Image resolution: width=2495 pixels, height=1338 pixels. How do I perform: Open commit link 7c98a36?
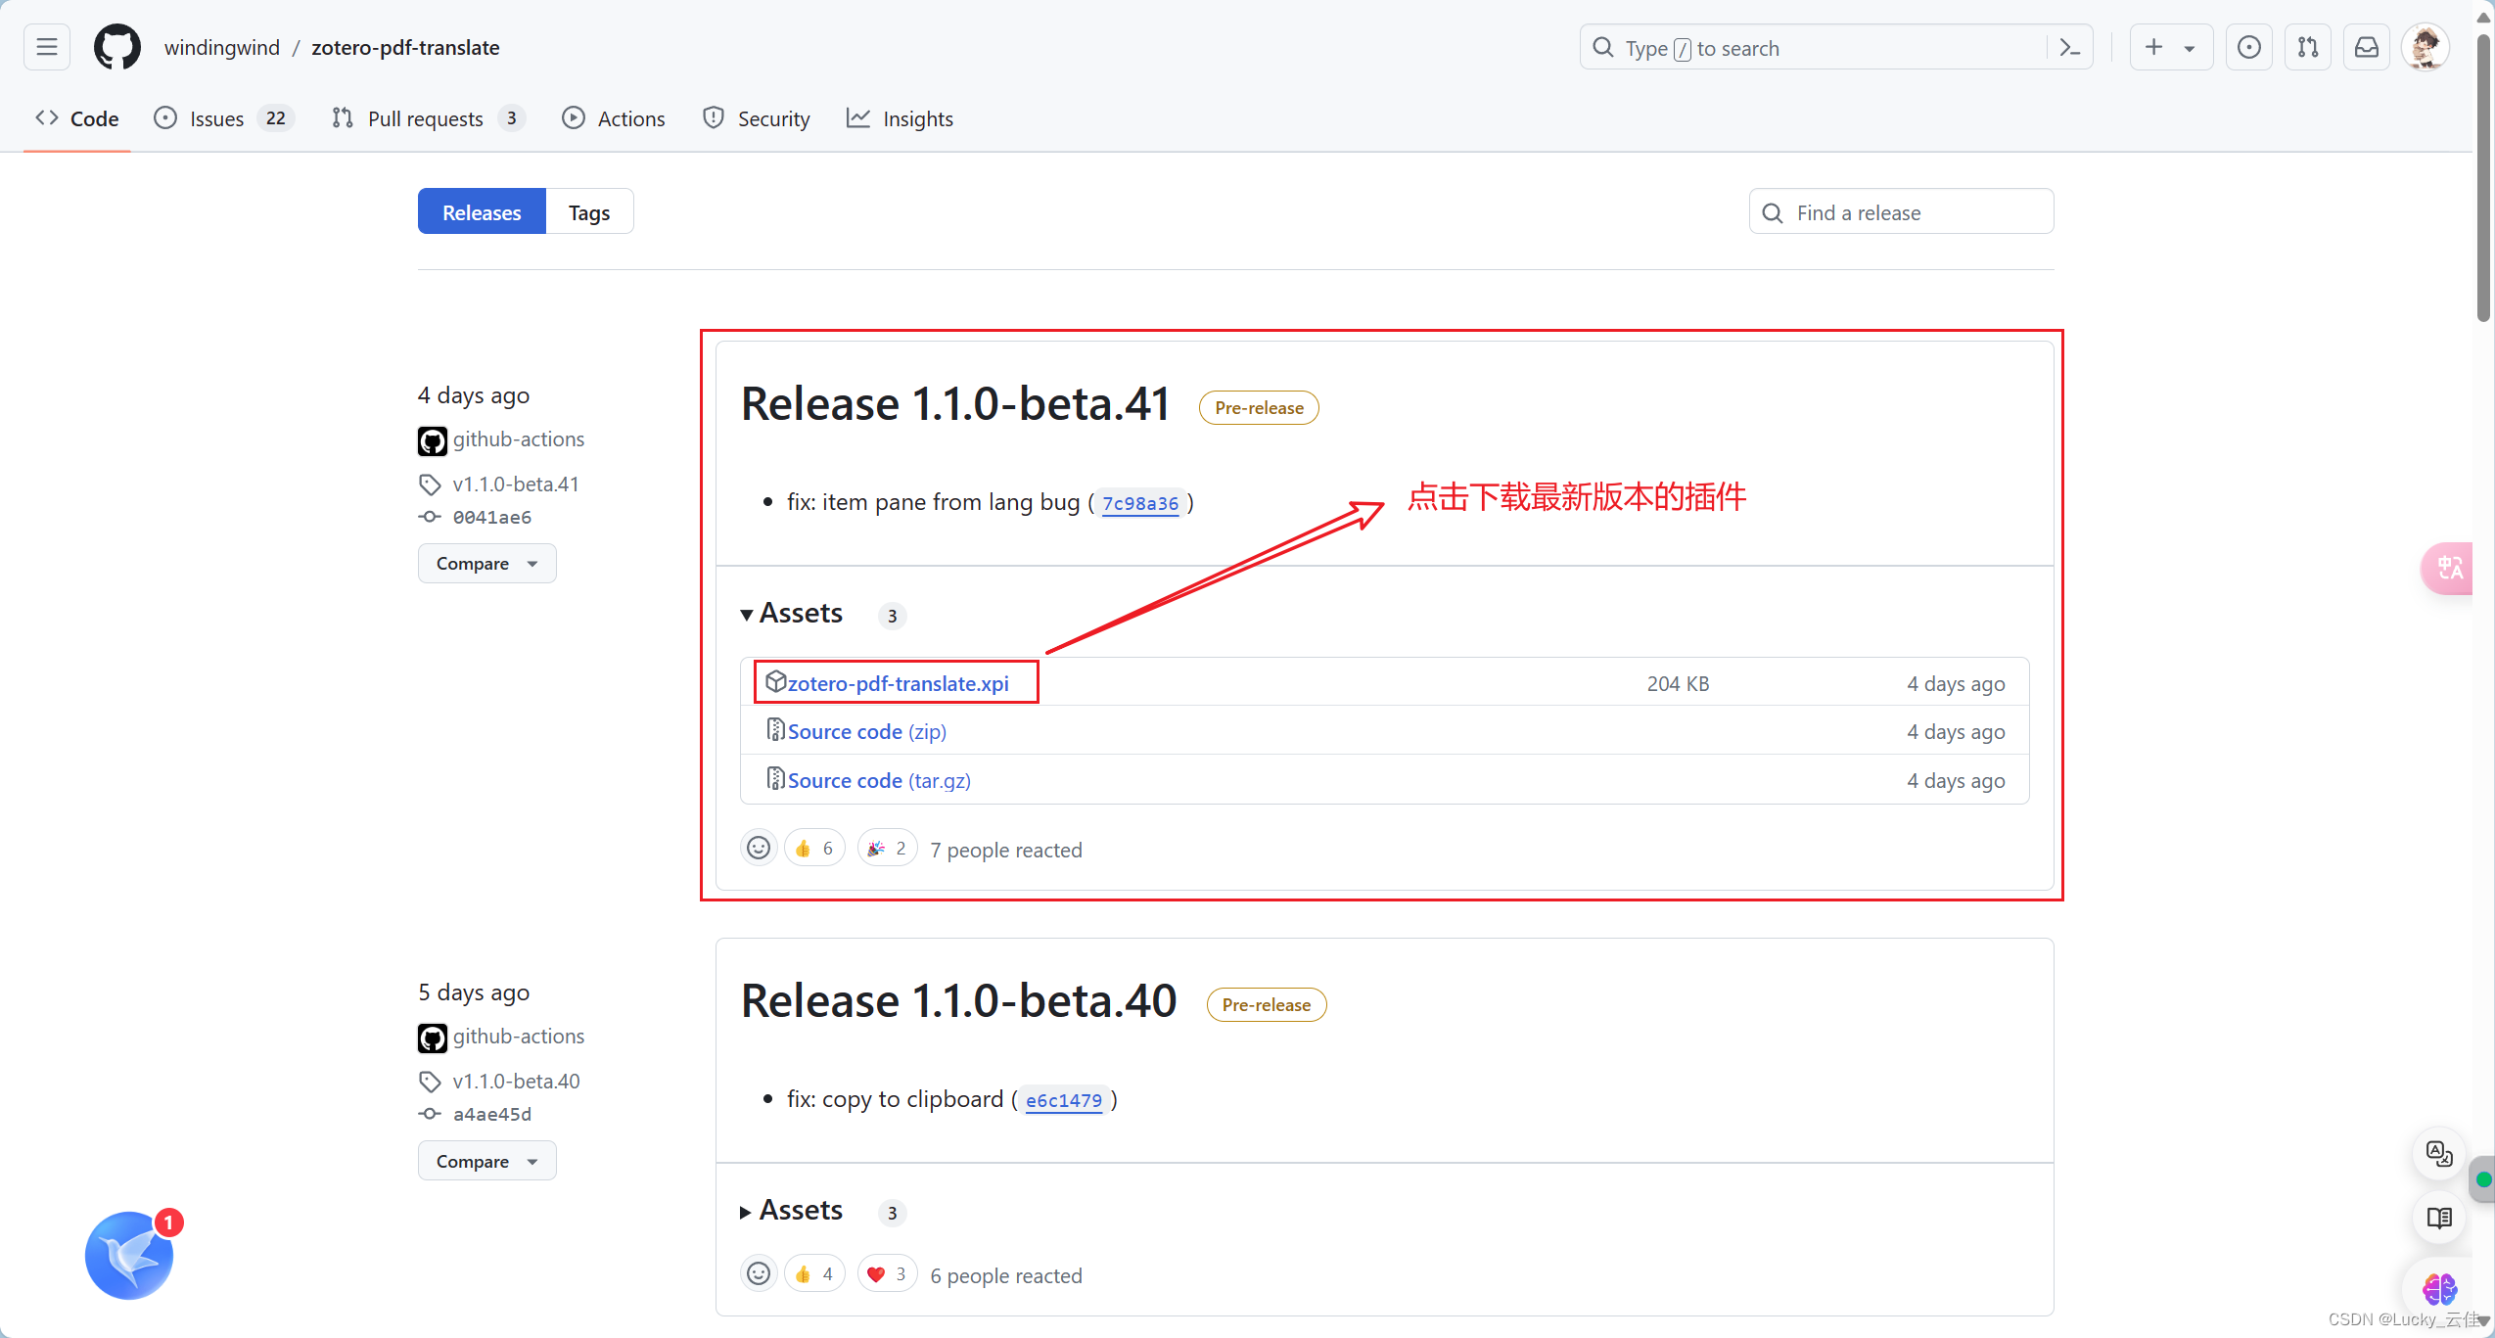pos(1139,503)
